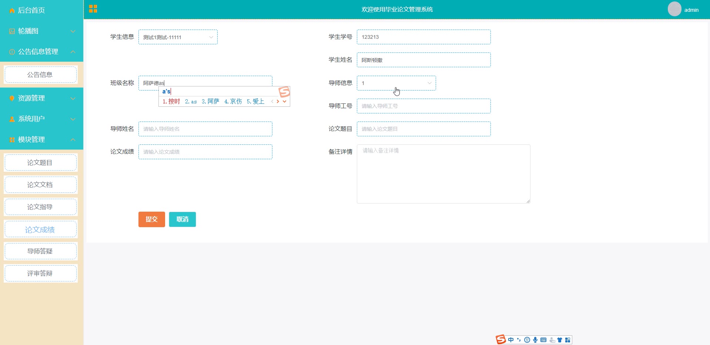Click the info icon beside 公告信息管理
This screenshot has width=710, height=345.
[12, 52]
